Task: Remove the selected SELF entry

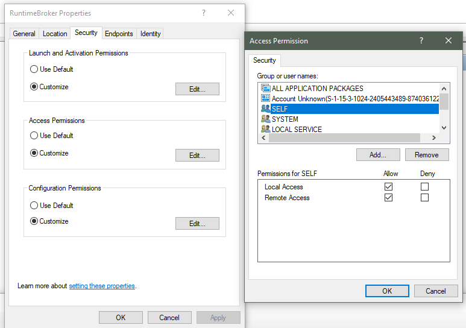Action: [x=427, y=154]
